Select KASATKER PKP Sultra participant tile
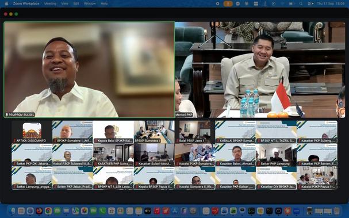Viewport: 349px width, 218px height. coord(113,155)
